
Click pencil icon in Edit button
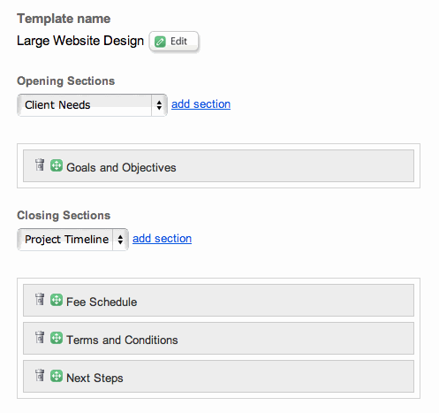pyautogui.click(x=160, y=42)
